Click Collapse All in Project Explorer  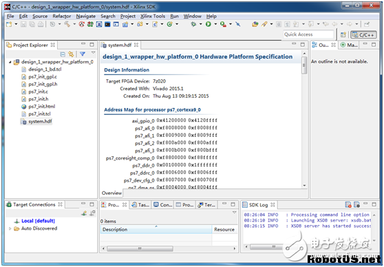click(x=63, y=54)
